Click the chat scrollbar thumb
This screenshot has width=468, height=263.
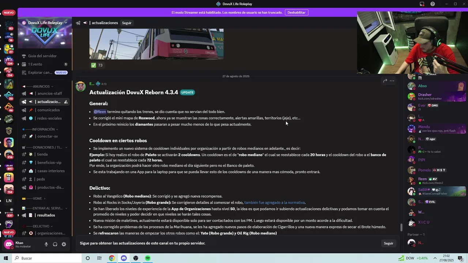402,227
